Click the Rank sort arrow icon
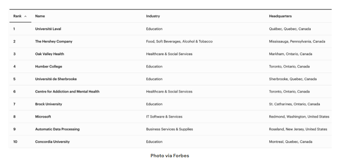 [25, 16]
